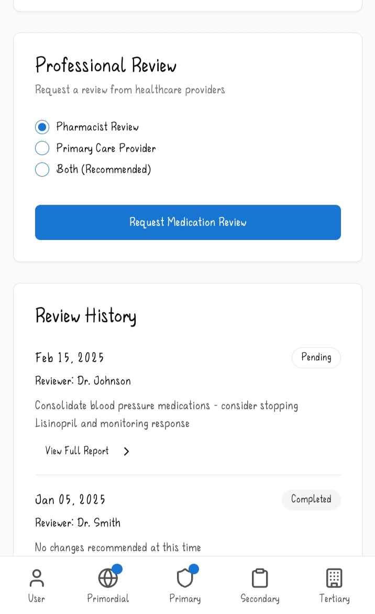Image resolution: width=375 pixels, height=614 pixels.
Task: Select the Pharmacist Review radio button
Action: click(42, 127)
